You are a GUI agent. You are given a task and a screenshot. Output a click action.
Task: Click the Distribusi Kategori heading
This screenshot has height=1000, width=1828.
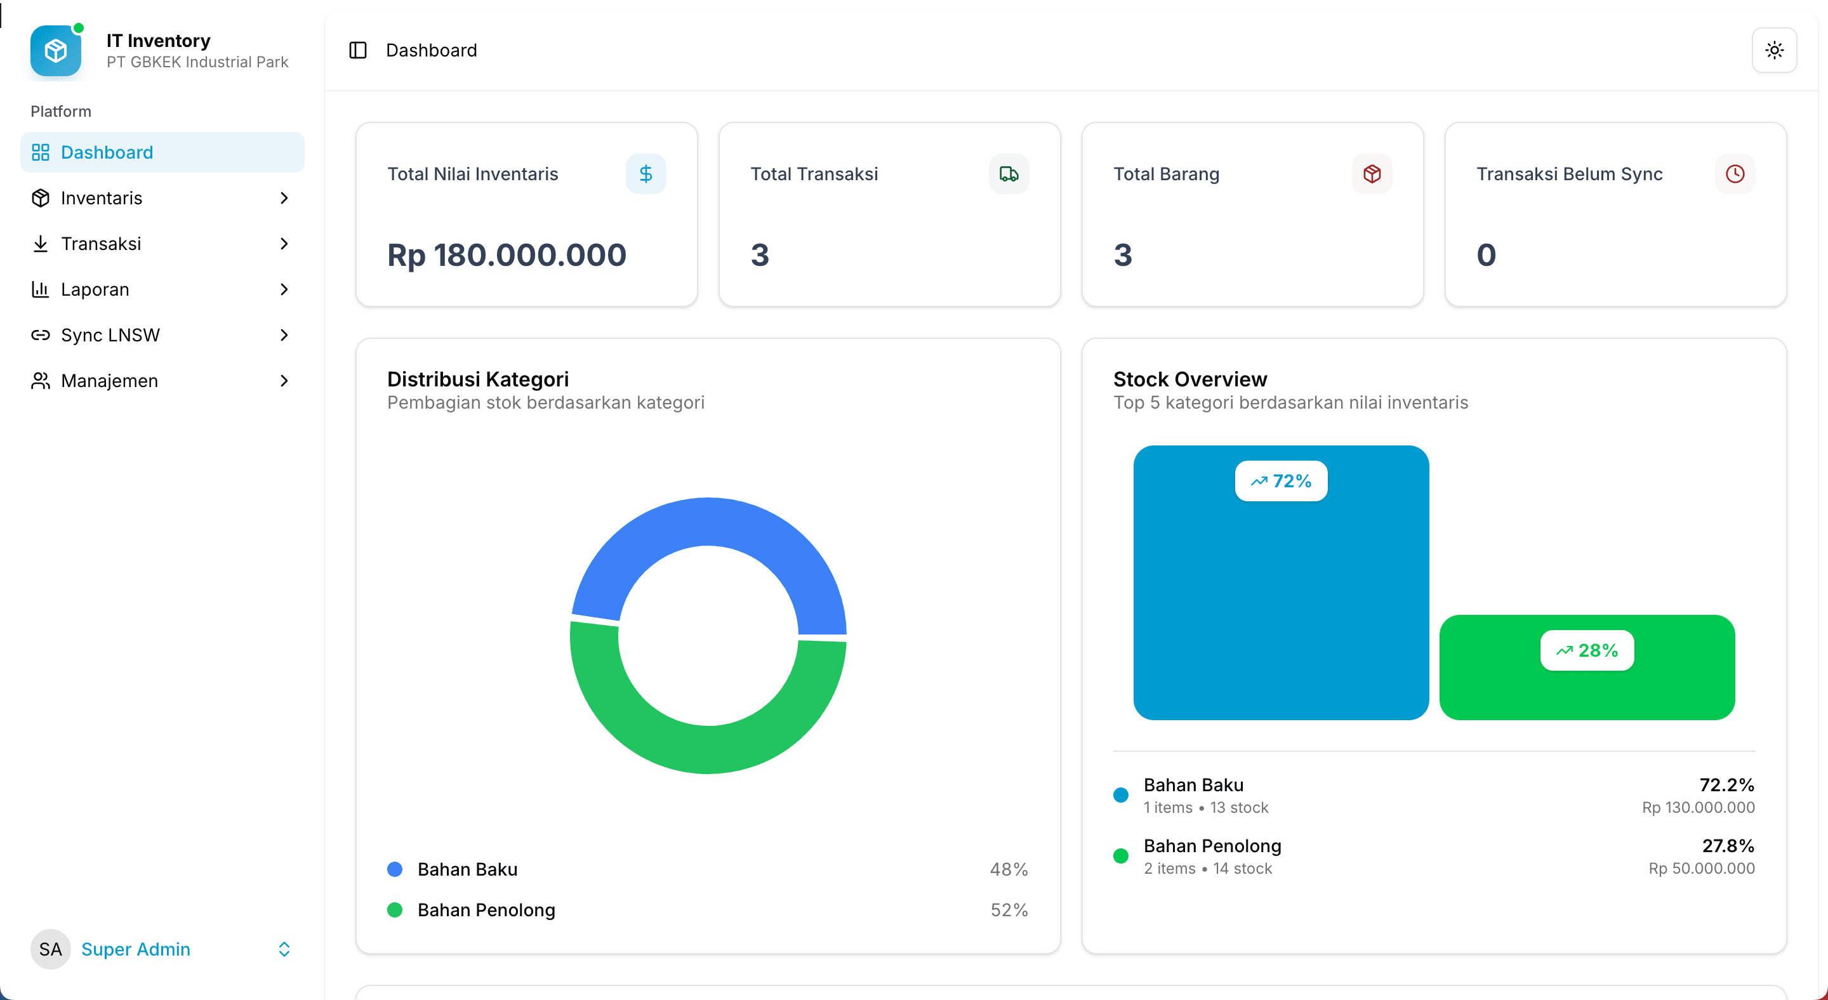point(477,379)
